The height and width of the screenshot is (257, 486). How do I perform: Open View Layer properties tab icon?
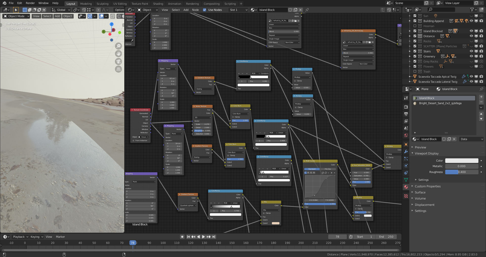tap(406, 121)
